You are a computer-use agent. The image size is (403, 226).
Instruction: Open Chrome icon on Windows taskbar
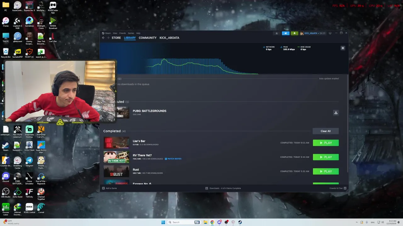click(212, 222)
